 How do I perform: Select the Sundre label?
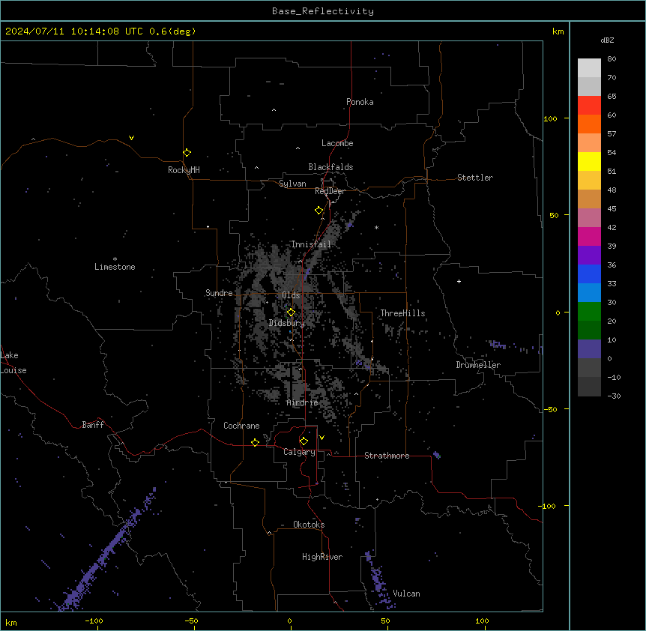[219, 293]
